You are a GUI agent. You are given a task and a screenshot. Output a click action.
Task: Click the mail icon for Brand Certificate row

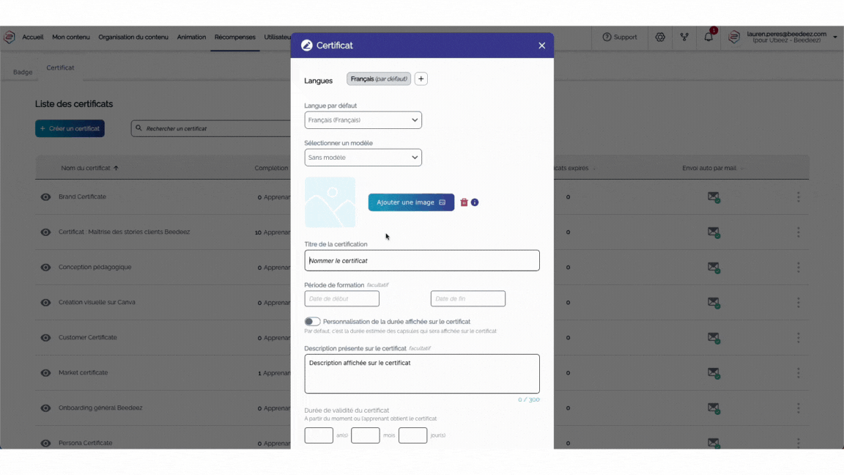713,197
